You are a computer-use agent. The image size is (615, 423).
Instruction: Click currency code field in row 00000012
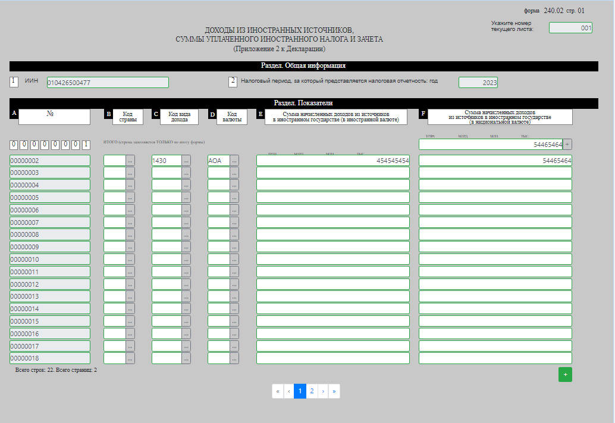coord(219,284)
